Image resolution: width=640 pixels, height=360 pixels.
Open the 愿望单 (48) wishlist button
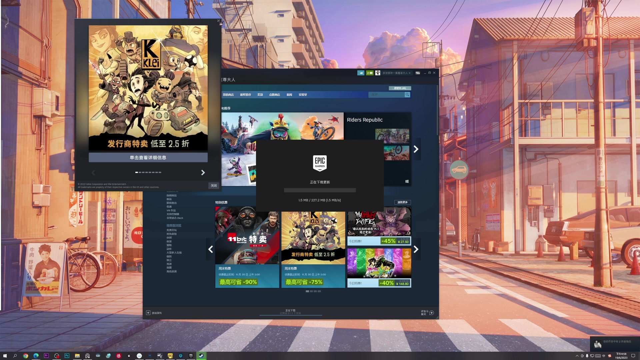(400, 88)
